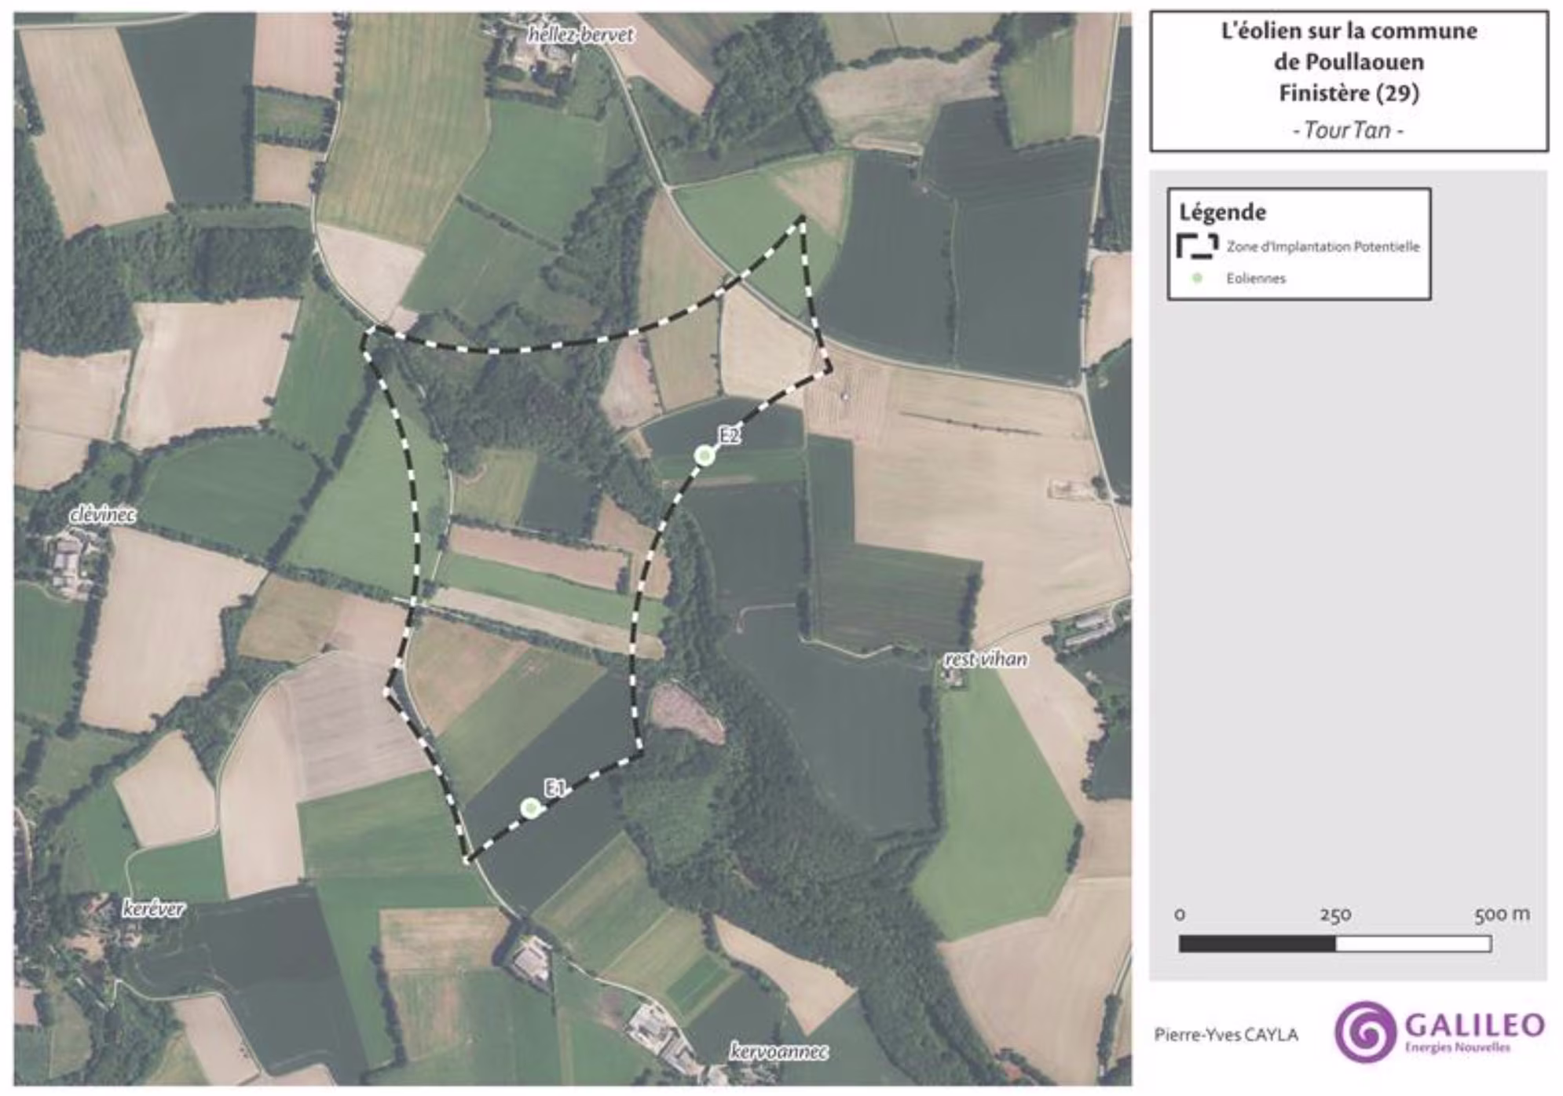Image resolution: width=1563 pixels, height=1096 pixels.
Task: Click the E1 wind turbine marker
Action: [x=530, y=807]
